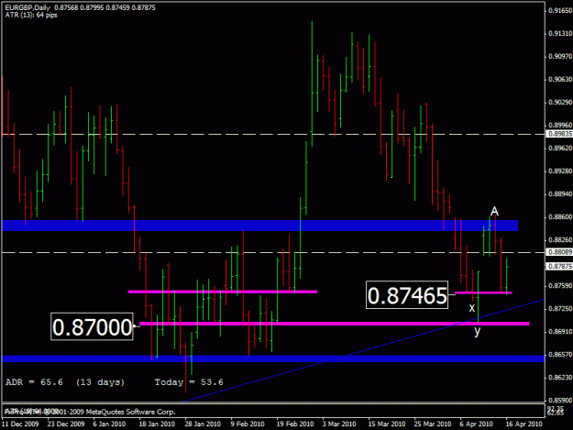Click the 0.91650 price axis label

(560, 11)
